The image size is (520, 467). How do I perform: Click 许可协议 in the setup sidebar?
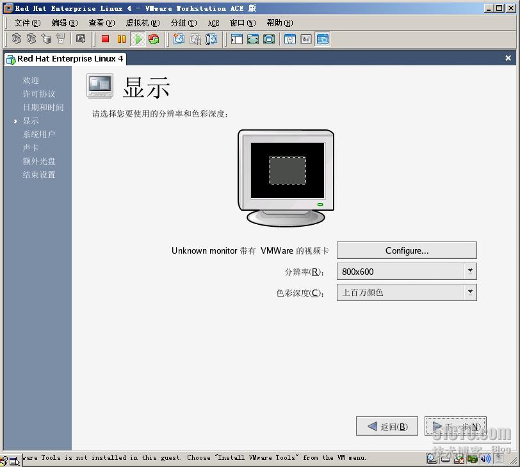pyautogui.click(x=39, y=94)
